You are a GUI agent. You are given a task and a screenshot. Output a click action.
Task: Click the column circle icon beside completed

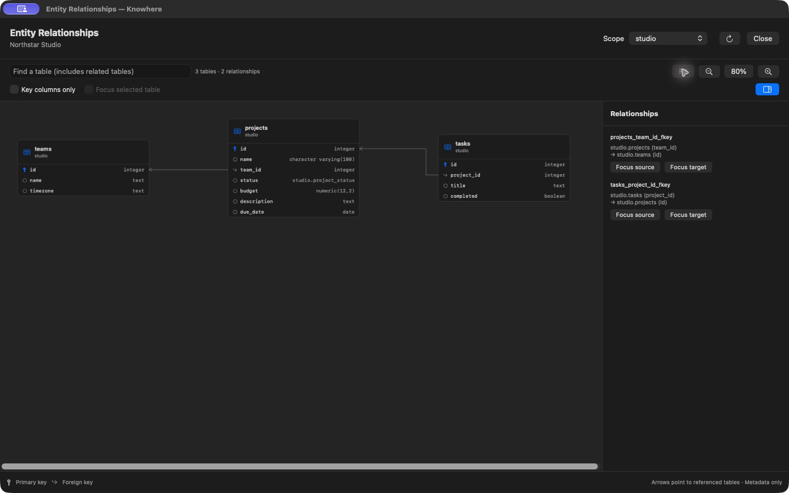coord(445,196)
